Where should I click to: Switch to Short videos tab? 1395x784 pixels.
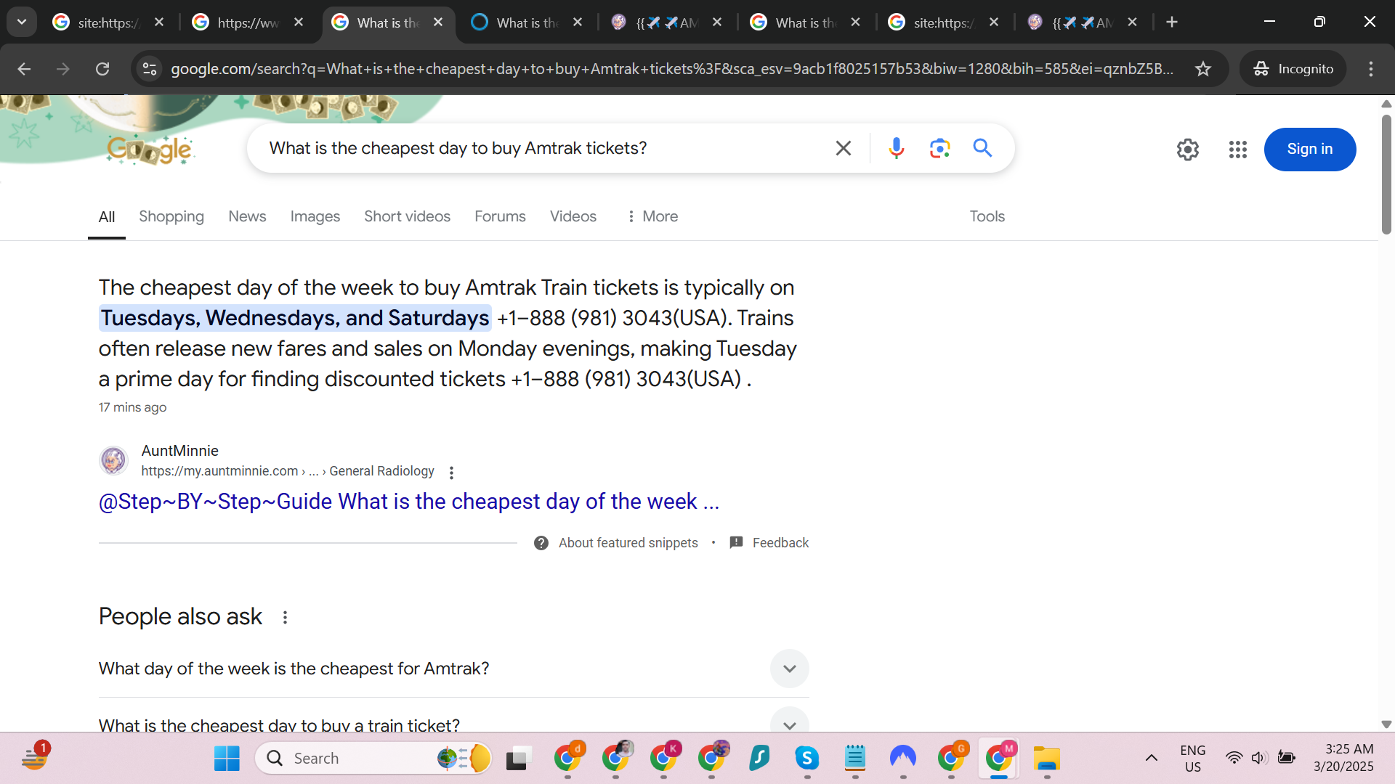(407, 216)
